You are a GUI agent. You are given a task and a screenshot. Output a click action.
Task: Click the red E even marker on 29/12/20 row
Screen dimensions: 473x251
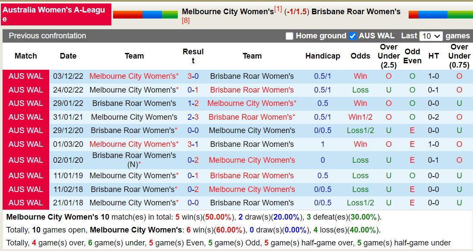[x=412, y=130]
